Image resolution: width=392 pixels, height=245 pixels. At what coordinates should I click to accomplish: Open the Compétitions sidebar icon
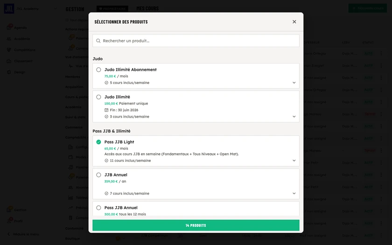click(9, 50)
